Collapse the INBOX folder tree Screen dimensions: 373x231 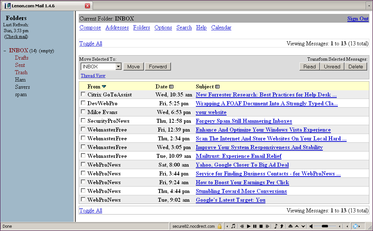pyautogui.click(x=5, y=51)
